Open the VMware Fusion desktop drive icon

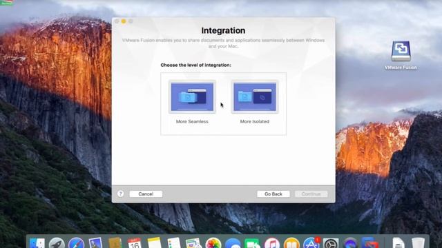pyautogui.click(x=401, y=51)
